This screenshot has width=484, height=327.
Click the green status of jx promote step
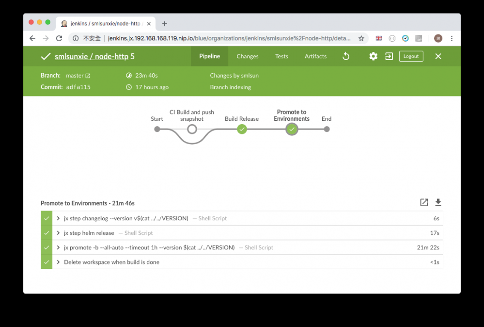click(47, 247)
